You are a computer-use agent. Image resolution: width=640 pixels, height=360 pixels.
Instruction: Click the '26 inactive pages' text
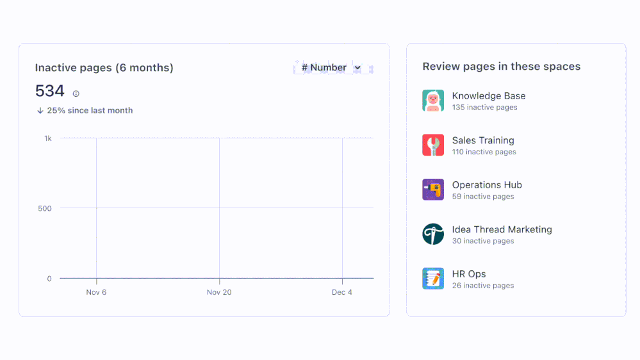[x=483, y=285]
